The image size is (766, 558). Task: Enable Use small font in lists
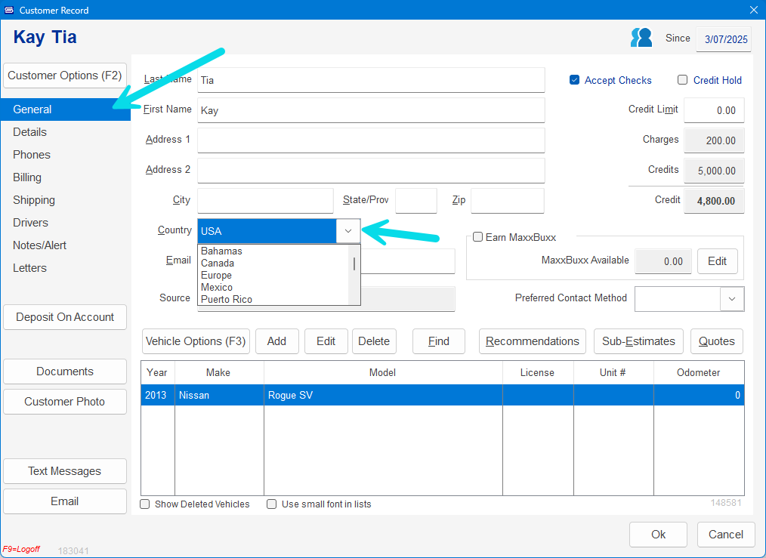(272, 504)
